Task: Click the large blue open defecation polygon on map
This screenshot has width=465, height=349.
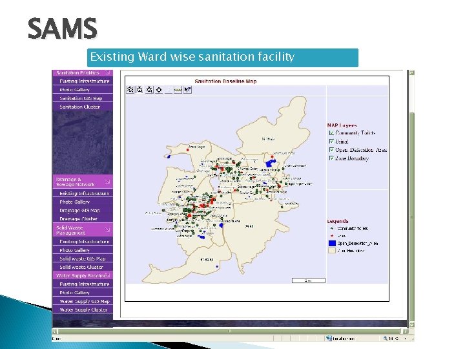Action: pyautogui.click(x=270, y=164)
